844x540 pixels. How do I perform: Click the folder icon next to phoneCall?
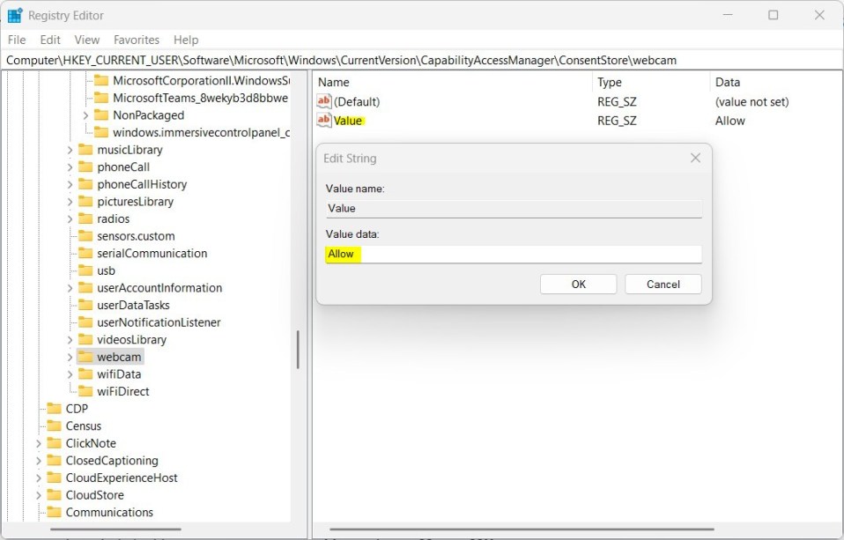point(85,166)
